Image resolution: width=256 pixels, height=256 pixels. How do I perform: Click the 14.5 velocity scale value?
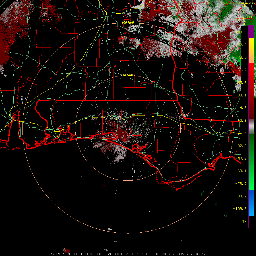pyautogui.click(x=242, y=108)
